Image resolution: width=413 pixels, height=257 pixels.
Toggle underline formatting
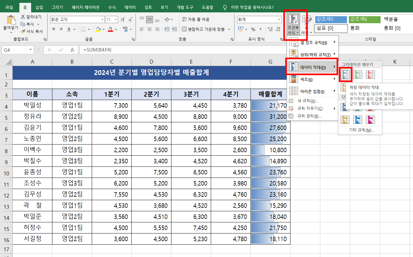69,29
